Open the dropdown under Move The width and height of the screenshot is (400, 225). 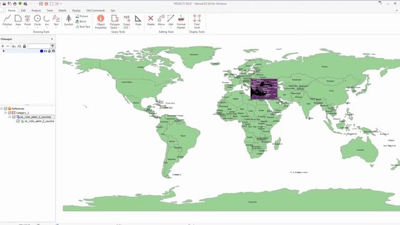coord(161,27)
